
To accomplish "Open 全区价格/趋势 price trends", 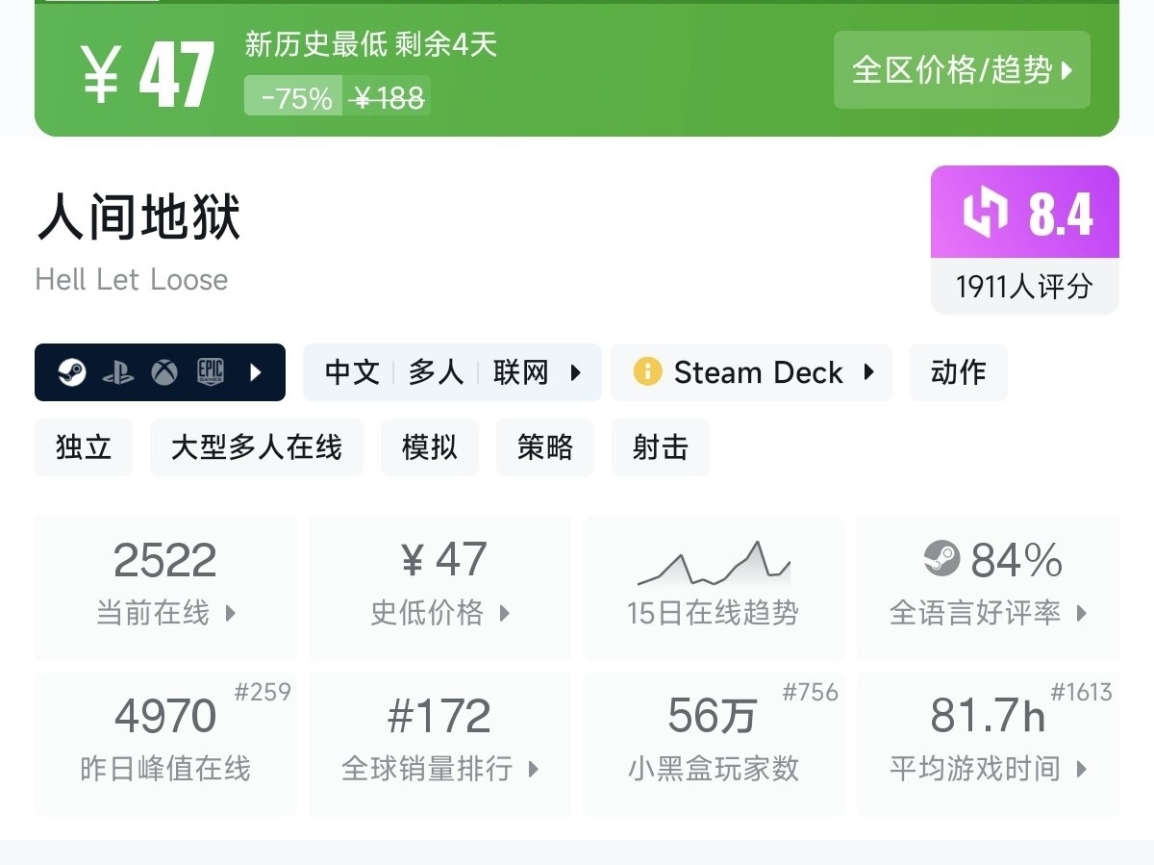I will [962, 70].
